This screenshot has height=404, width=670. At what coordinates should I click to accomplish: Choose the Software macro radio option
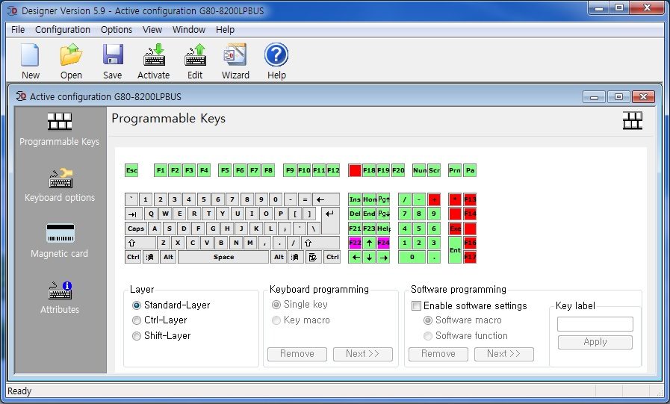[x=428, y=320]
